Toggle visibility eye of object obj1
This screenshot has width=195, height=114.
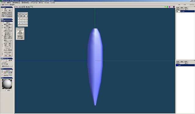(x=177, y=11)
